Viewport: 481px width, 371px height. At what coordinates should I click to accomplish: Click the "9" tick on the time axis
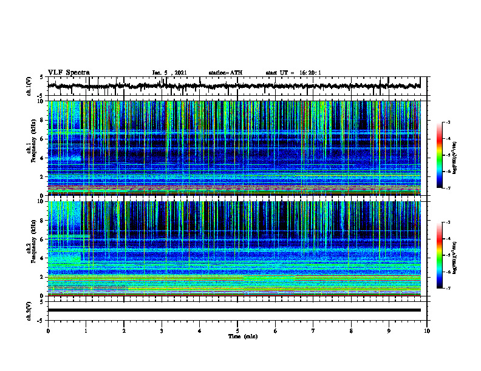pyautogui.click(x=389, y=331)
